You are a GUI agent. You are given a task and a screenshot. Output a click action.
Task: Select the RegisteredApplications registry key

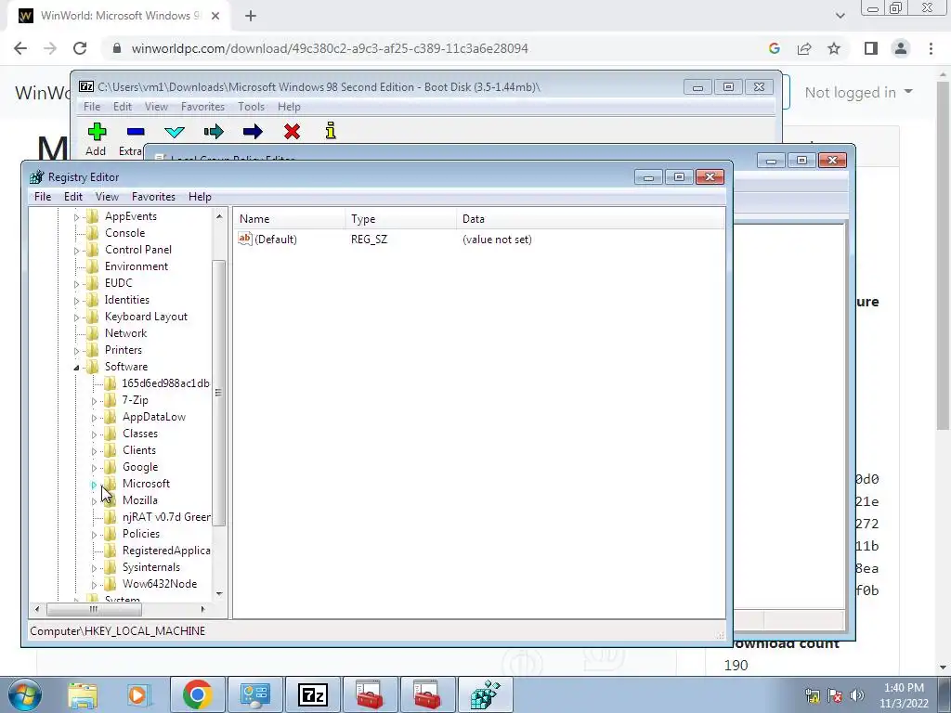166,550
